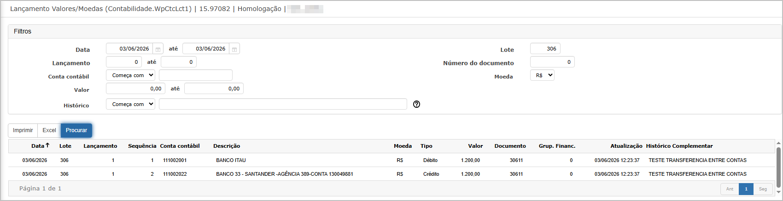The height and width of the screenshot is (201, 783).
Task: Sort by Moeda column header
Action: tap(403, 146)
